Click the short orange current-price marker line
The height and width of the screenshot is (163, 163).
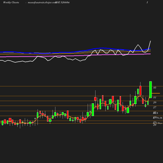pos(156,93)
